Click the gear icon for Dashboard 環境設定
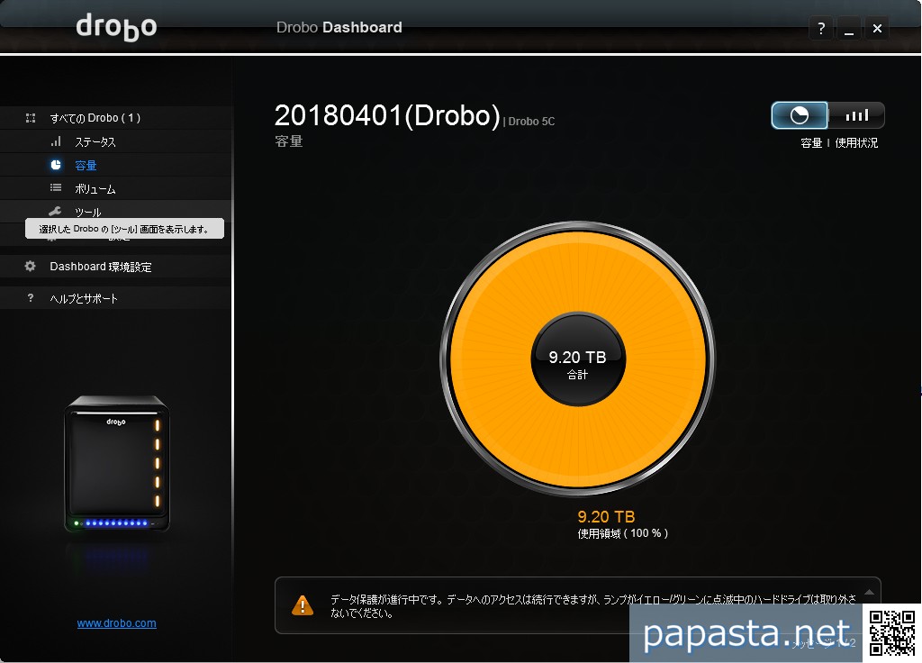The width and height of the screenshot is (922, 663). click(x=31, y=267)
